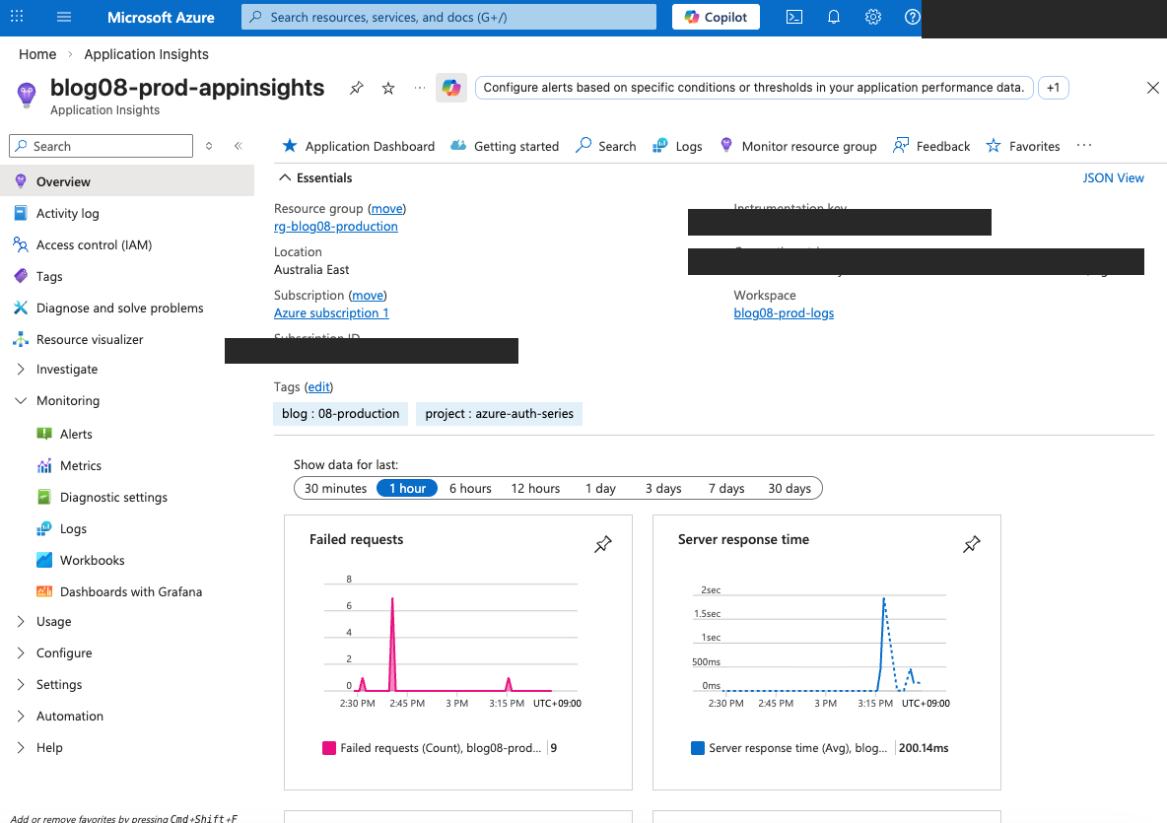This screenshot has width=1167, height=823.
Task: Click the Home breadcrumb
Action: [x=37, y=54]
